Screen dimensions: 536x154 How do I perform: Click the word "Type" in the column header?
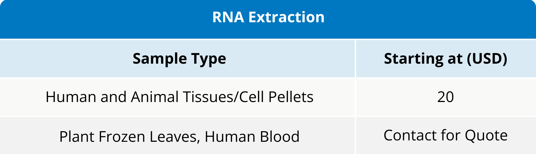click(x=209, y=59)
